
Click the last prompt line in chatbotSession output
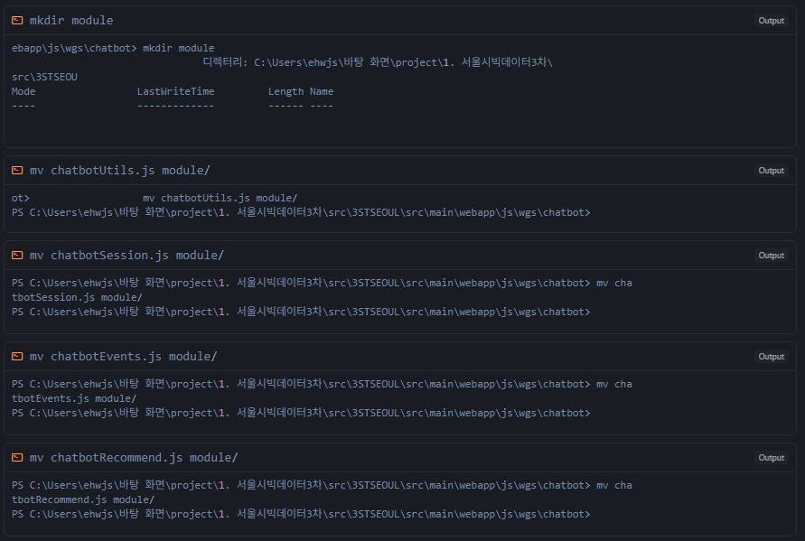click(x=300, y=312)
